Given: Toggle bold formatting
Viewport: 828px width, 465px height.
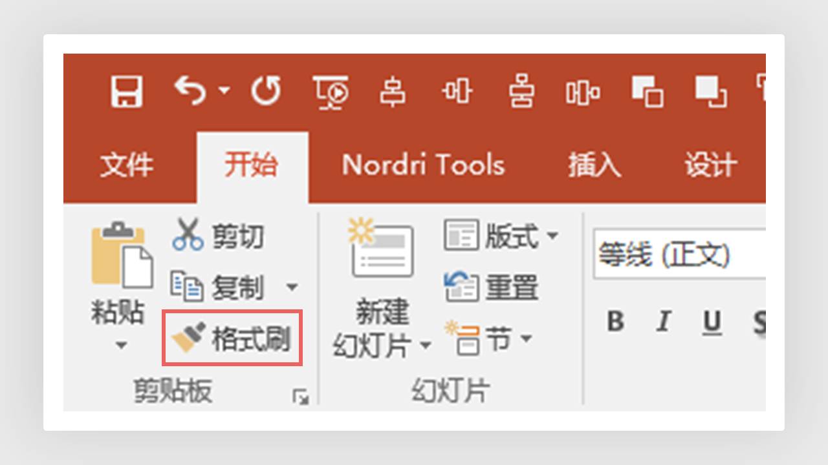Looking at the screenshot, I should [x=615, y=321].
